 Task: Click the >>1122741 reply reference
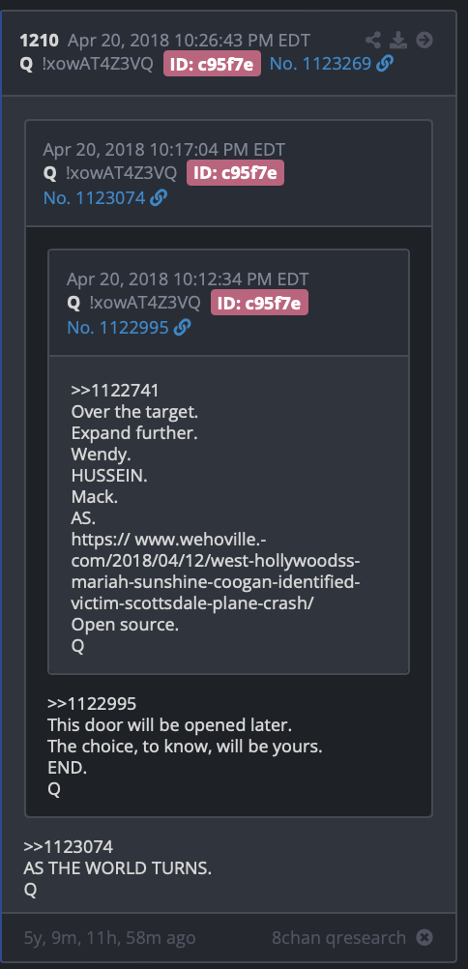tap(115, 391)
